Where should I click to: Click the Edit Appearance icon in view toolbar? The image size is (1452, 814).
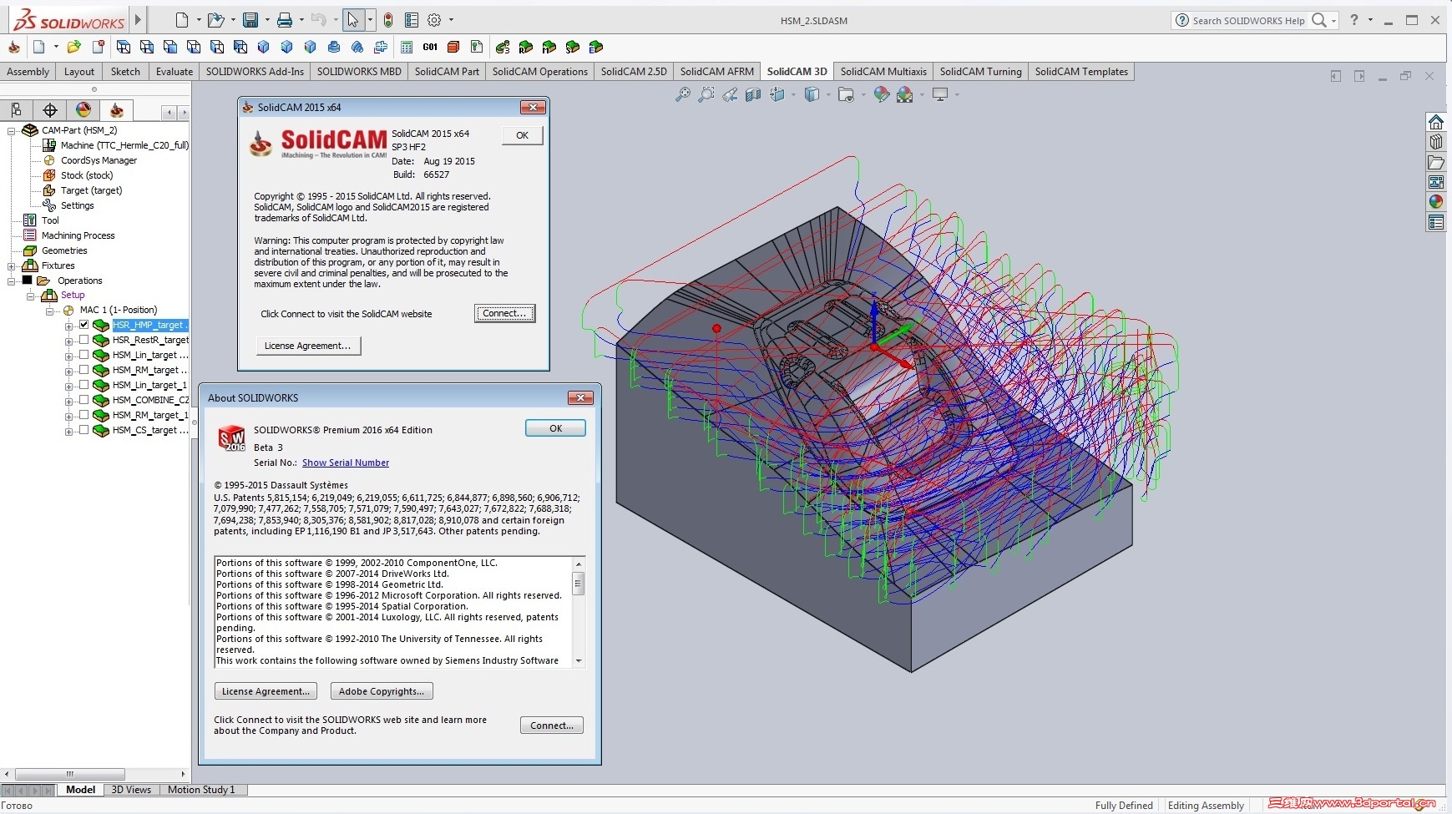[882, 95]
